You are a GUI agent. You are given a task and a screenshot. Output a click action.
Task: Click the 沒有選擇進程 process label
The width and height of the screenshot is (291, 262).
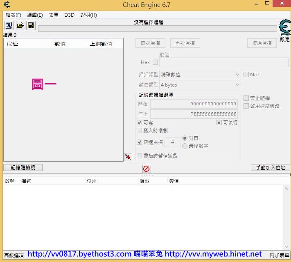[x=149, y=22]
